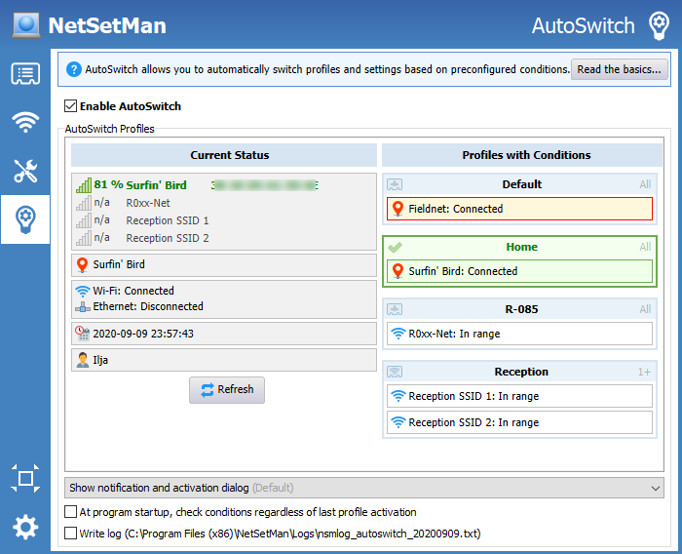Click the 2020-09-09 23:57:43 timestamp

[143, 334]
